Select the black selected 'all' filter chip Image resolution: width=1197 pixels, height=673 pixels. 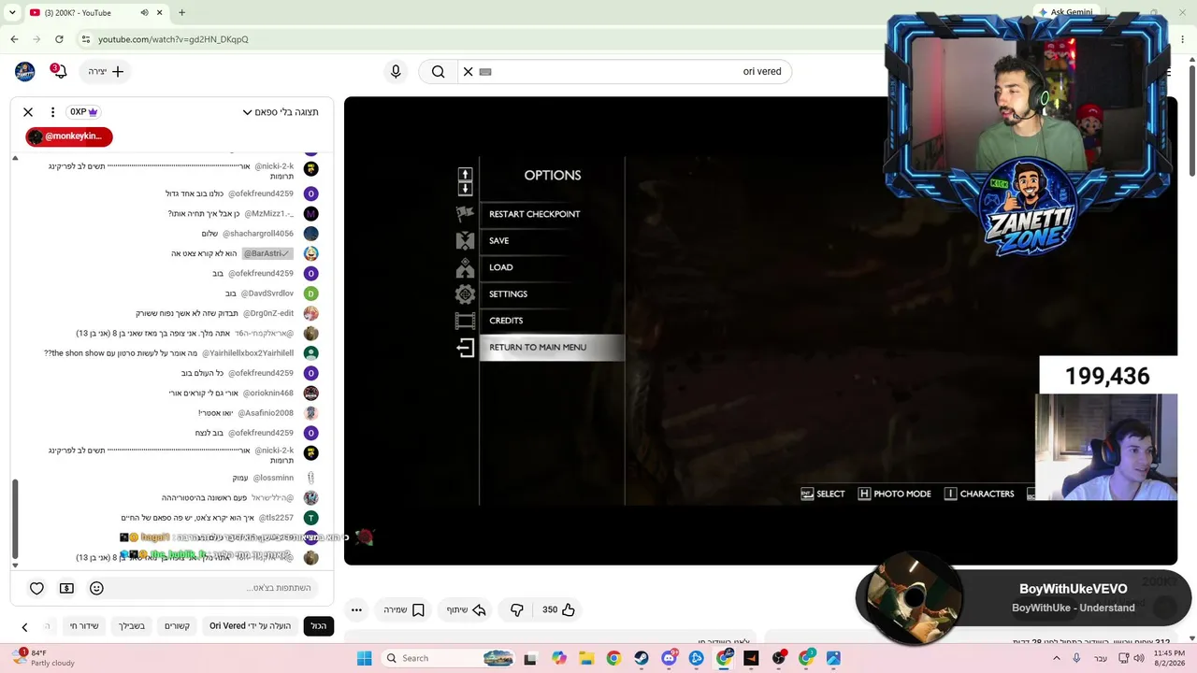pyautogui.click(x=319, y=626)
